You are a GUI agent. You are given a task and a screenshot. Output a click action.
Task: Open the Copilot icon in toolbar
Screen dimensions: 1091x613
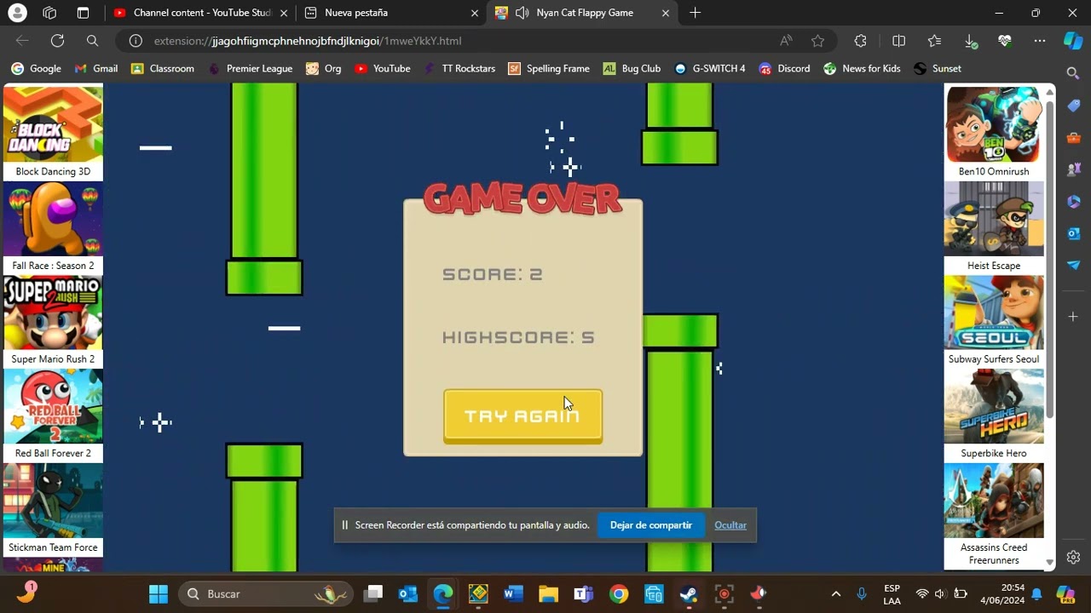[1072, 41]
